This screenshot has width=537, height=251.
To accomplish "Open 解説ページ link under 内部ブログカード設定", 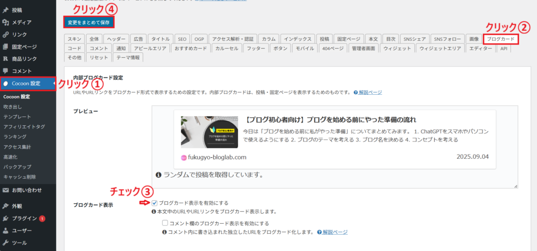I will click(370, 92).
